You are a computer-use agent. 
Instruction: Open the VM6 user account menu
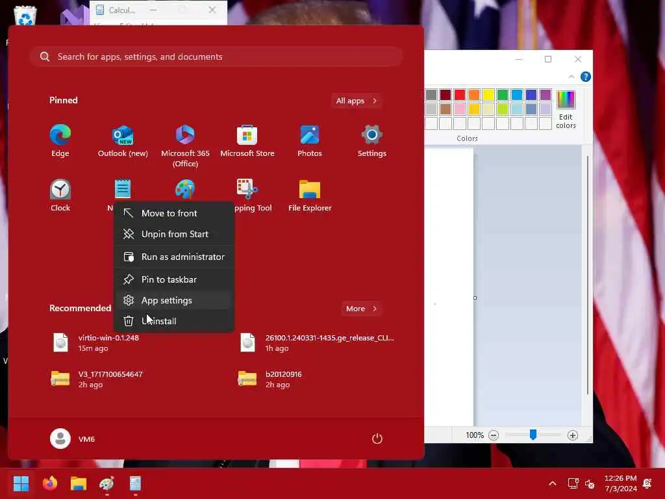(73, 439)
